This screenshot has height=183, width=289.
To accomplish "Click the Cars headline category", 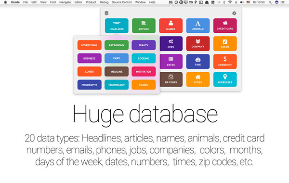I will [x=117, y=58].
